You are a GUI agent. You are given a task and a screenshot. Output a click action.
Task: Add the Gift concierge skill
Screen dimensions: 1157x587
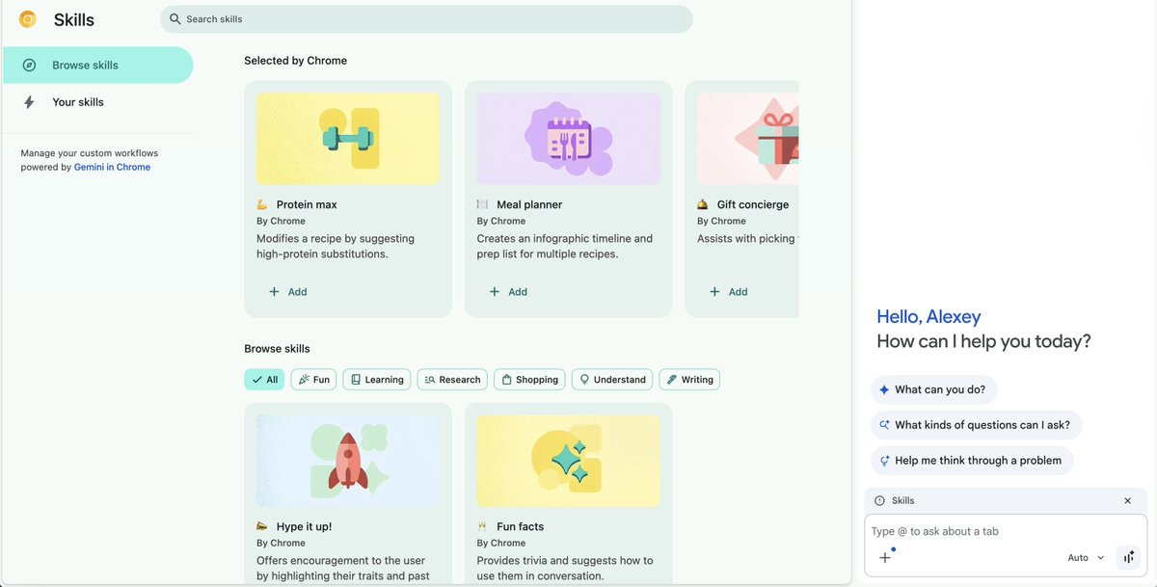point(728,292)
